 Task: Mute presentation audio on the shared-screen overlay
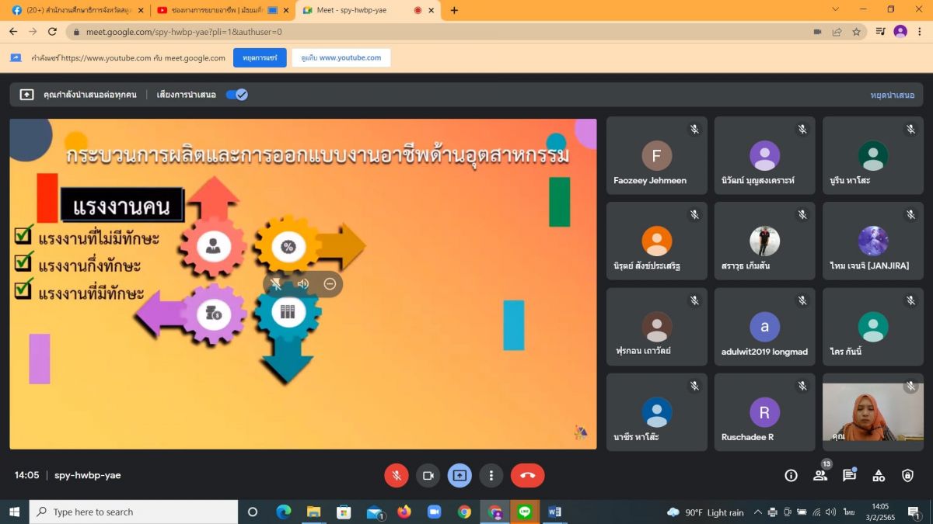[x=303, y=284]
